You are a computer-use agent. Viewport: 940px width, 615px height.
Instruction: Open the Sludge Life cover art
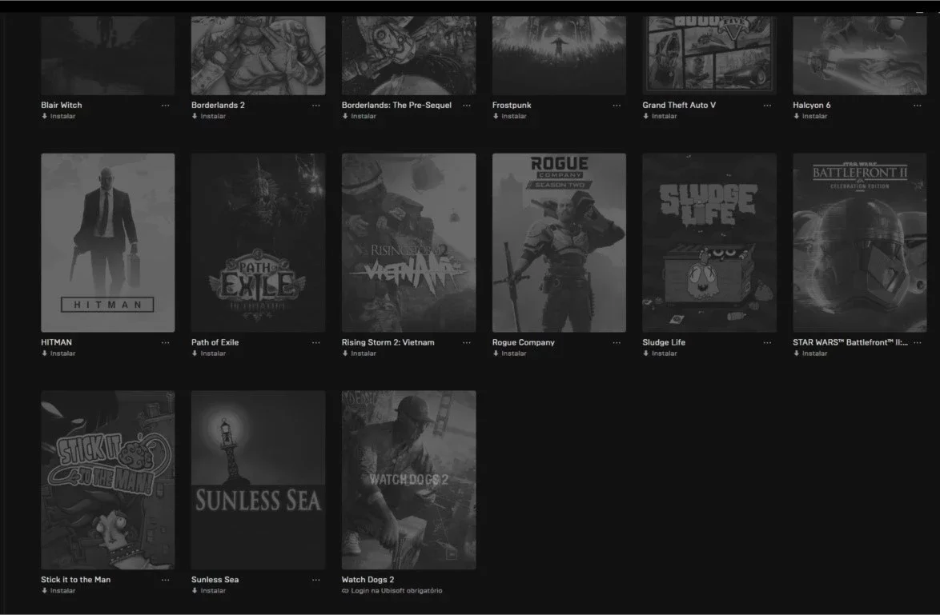pyautogui.click(x=709, y=242)
